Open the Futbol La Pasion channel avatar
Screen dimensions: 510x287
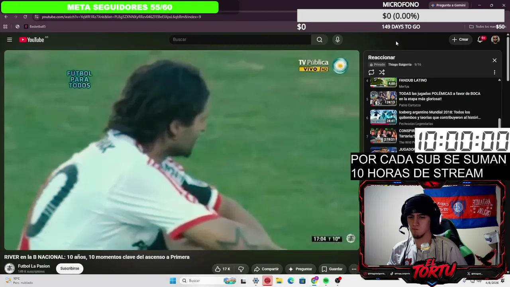[x=10, y=268]
